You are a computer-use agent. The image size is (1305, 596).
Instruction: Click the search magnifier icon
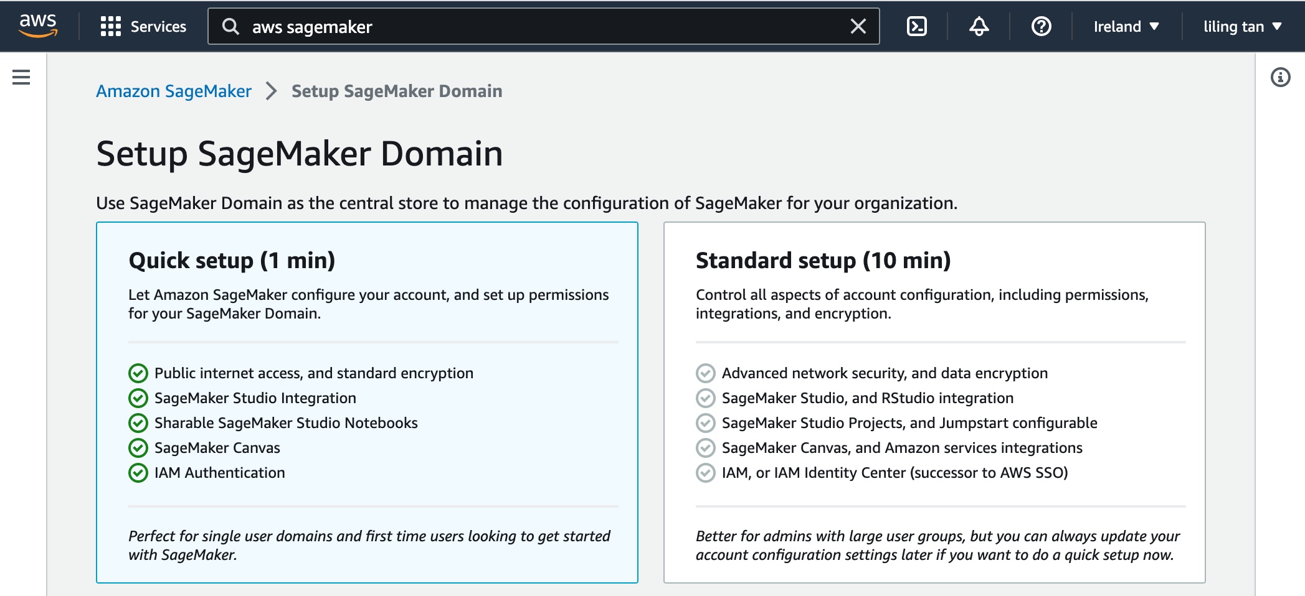pyautogui.click(x=230, y=26)
